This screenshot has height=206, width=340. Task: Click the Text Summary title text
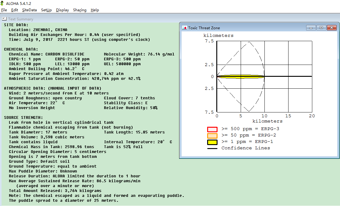point(21,19)
